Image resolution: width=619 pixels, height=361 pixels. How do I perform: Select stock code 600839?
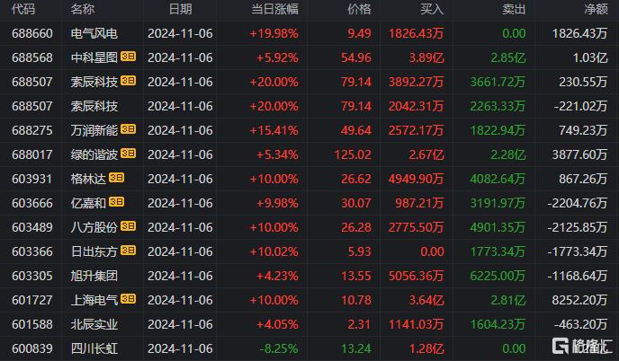[x=32, y=348]
